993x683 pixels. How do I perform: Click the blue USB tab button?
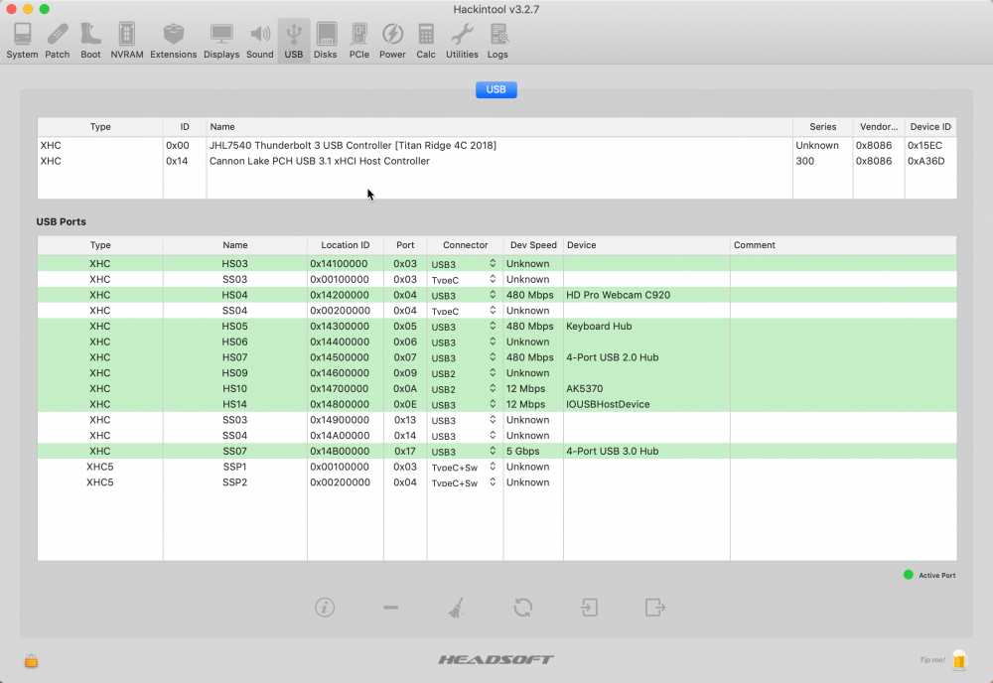pos(496,90)
